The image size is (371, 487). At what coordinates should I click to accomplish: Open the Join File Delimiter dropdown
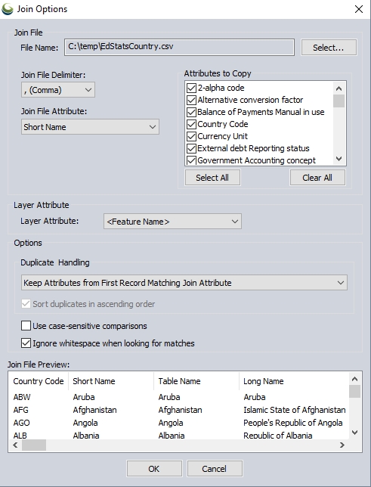click(x=58, y=90)
